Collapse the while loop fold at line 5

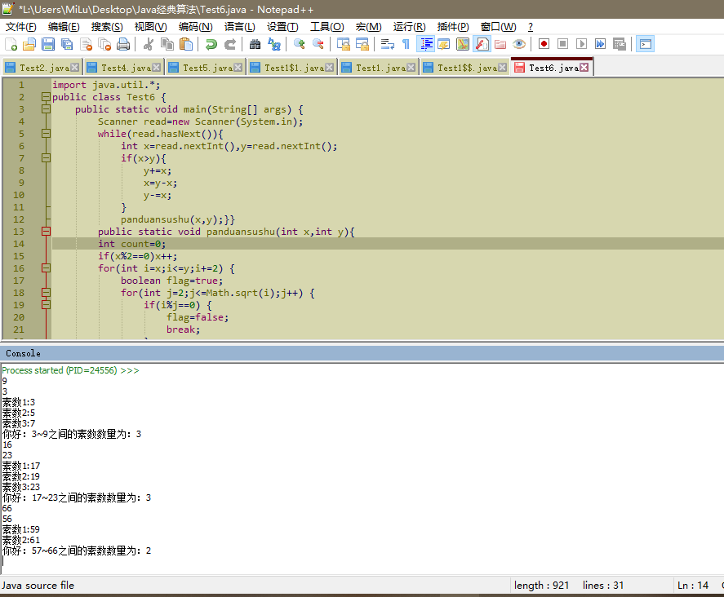(x=46, y=134)
